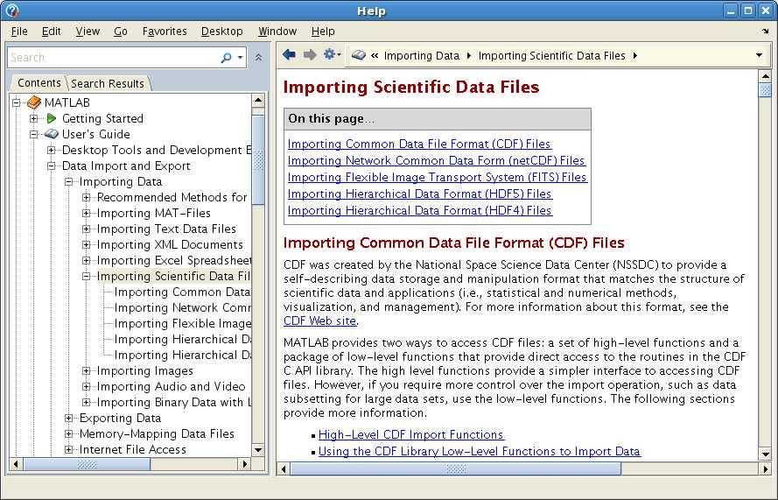Expand Importing MAT-Files node

87,213
